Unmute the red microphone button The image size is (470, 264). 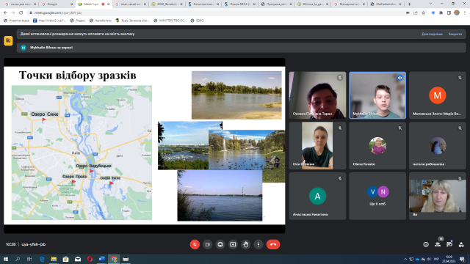[x=195, y=244]
